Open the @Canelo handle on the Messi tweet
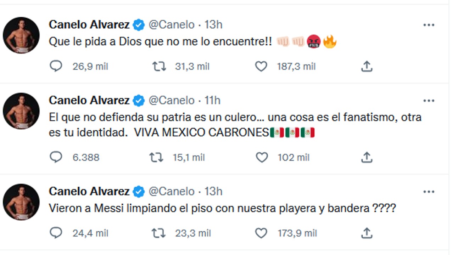This screenshot has width=452, height=255. tap(171, 192)
